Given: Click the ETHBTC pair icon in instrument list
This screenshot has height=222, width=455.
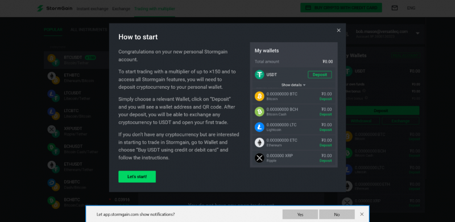Looking at the screenshot, I should click(53, 78).
